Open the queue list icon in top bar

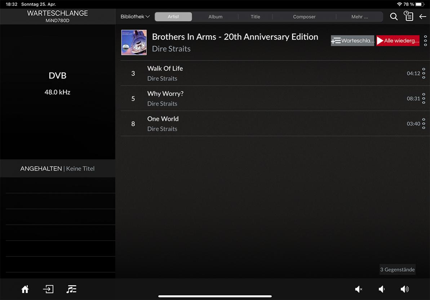tap(408, 16)
